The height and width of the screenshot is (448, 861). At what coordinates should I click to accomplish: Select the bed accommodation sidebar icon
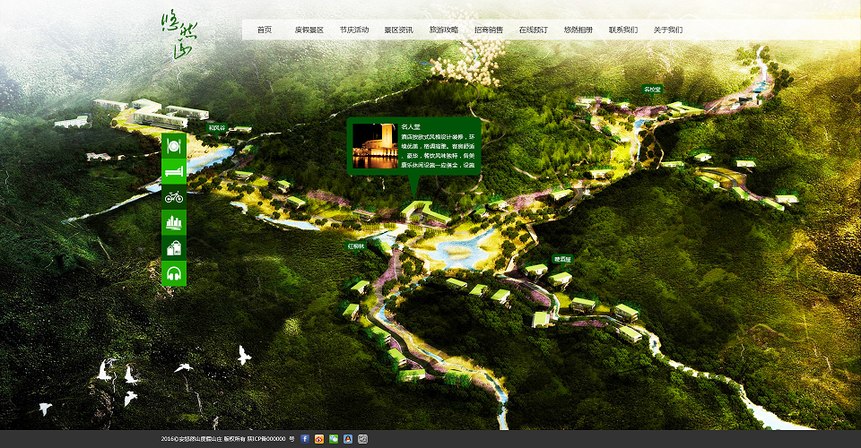click(174, 170)
